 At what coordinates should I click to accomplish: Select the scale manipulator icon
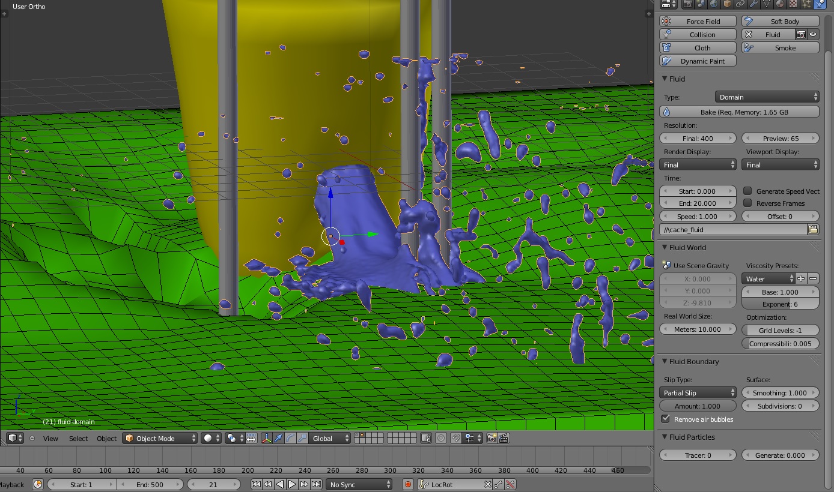tap(302, 438)
